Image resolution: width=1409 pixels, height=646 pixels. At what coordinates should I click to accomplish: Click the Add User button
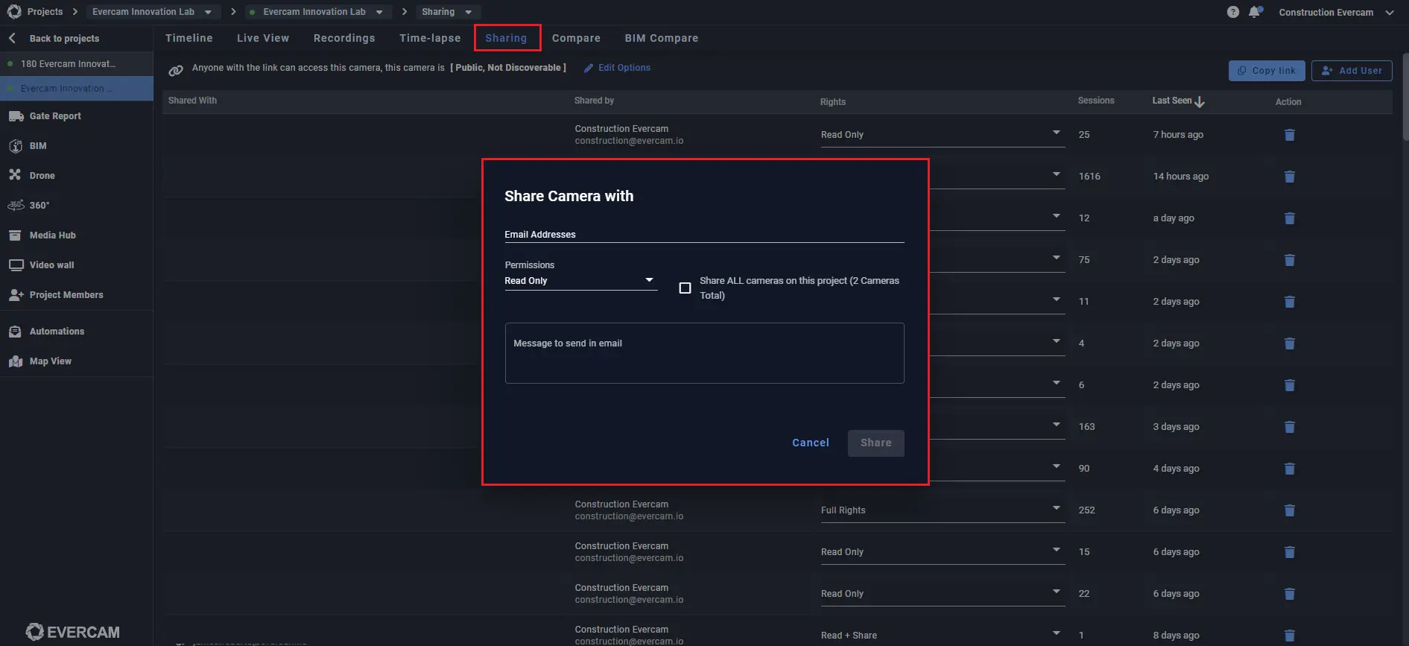click(1352, 71)
